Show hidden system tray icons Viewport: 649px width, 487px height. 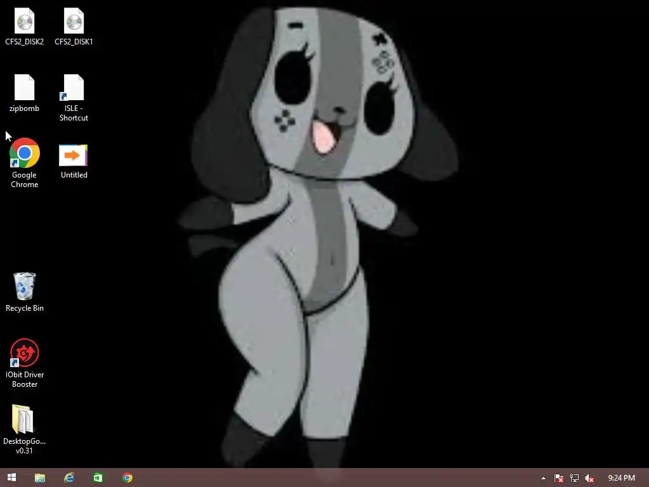[x=543, y=478]
